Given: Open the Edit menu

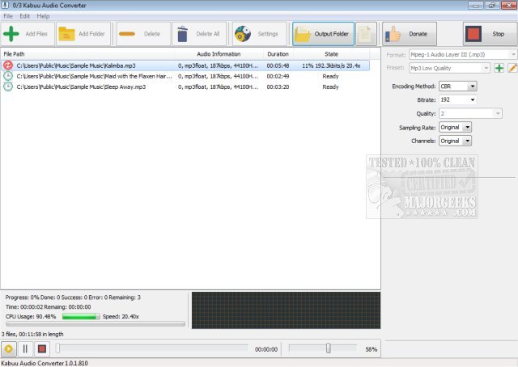Looking at the screenshot, I should (x=24, y=16).
